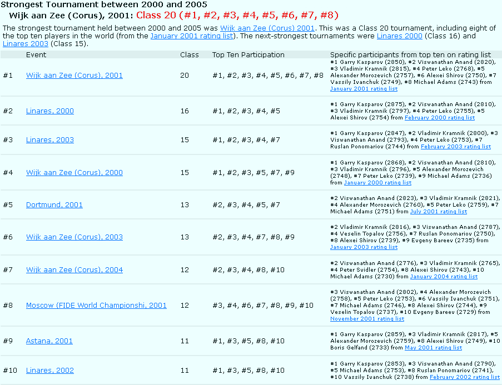Select the Wijk aan Zee (Corus), 2003 event link
Screen dimensions: 502x385
[x=74, y=237]
